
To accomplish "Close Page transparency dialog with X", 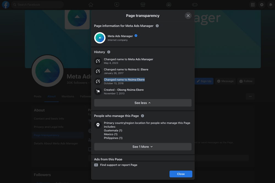I will (188, 16).
